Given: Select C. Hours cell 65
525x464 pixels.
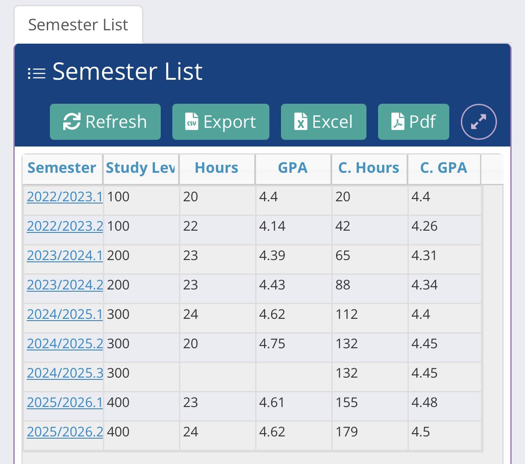Looking at the screenshot, I should coord(370,259).
